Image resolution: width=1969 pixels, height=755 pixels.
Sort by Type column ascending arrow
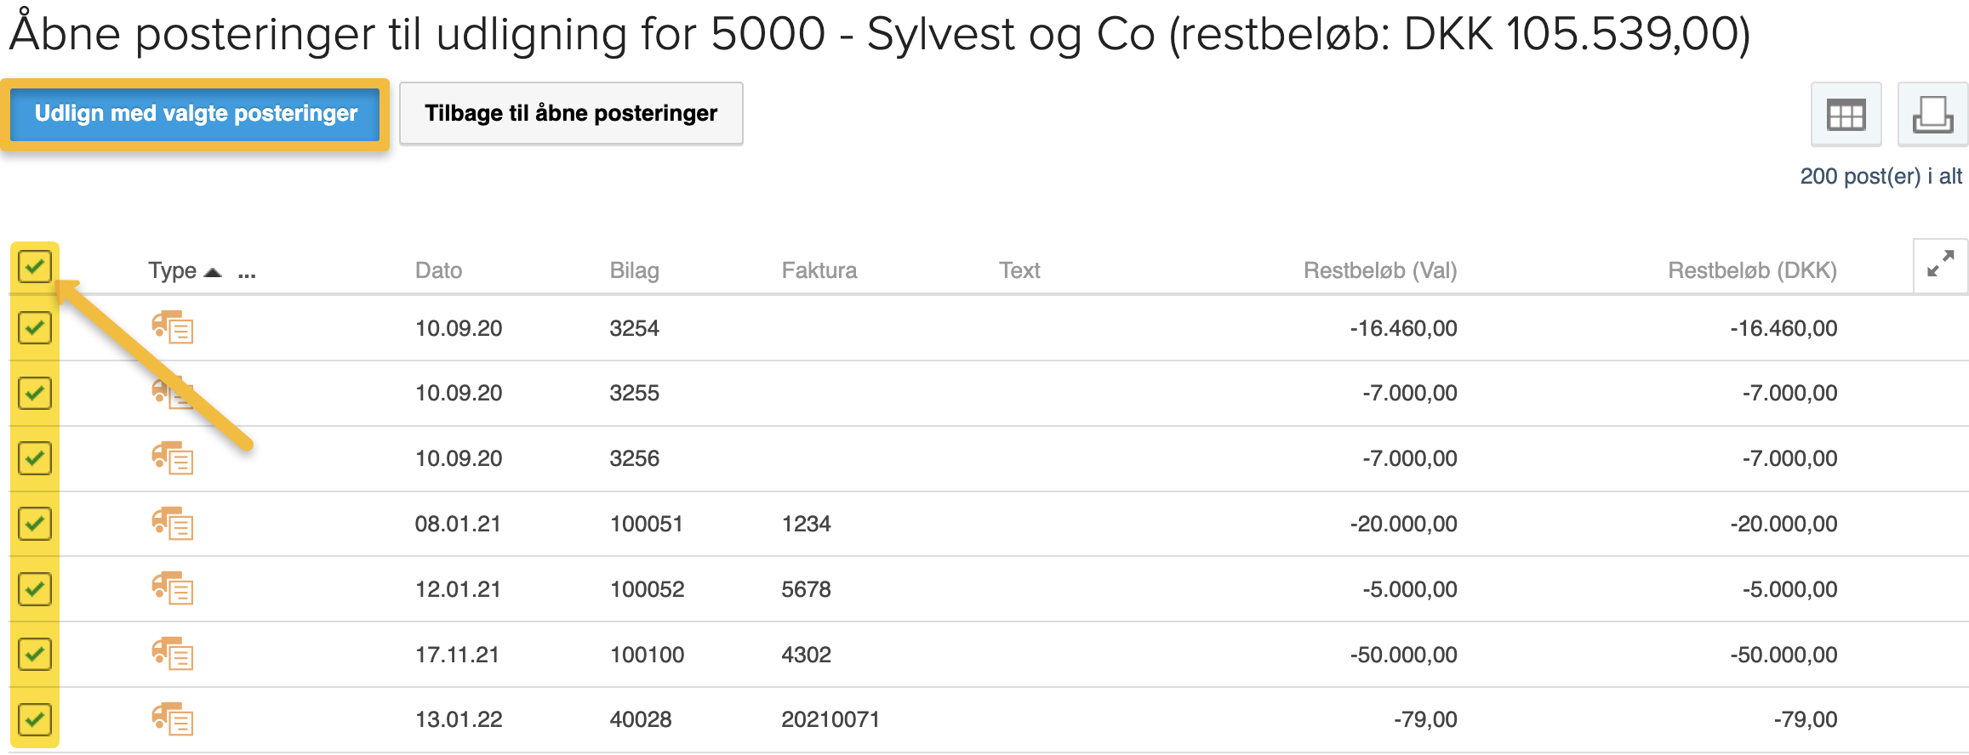tap(213, 272)
